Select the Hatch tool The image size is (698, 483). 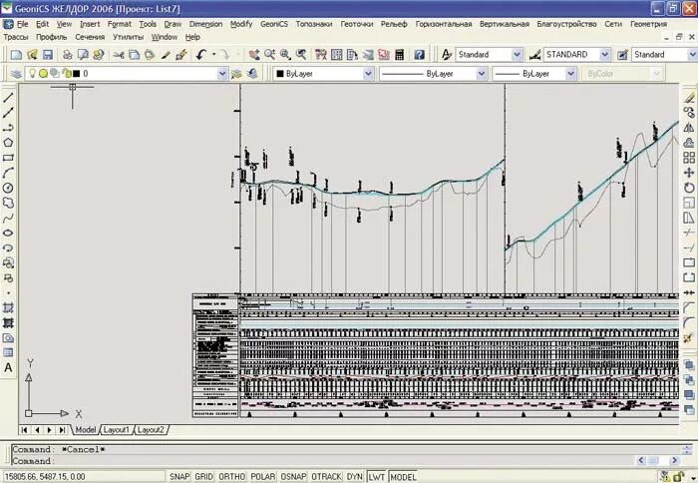point(8,308)
